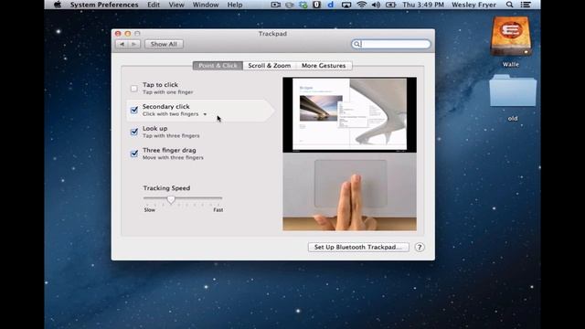Click Set Up Bluetooth Trackpad button
585x329 pixels.
click(358, 247)
